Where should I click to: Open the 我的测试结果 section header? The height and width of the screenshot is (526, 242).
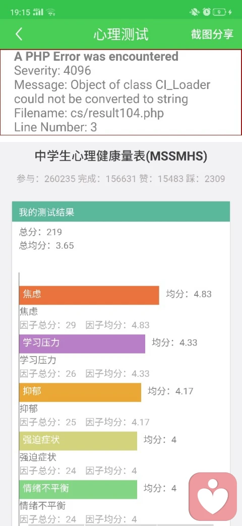click(121, 212)
